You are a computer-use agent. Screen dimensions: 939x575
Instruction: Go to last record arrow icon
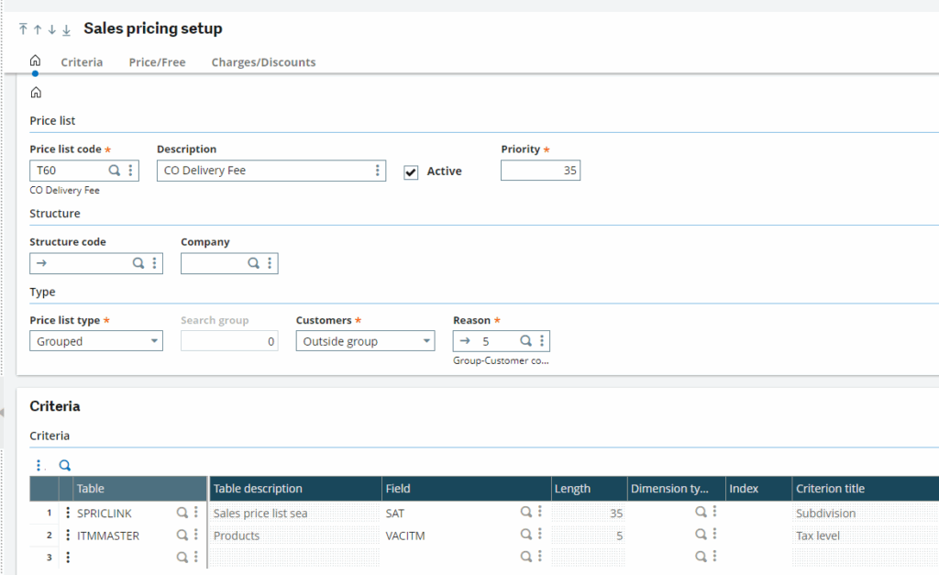point(66,29)
